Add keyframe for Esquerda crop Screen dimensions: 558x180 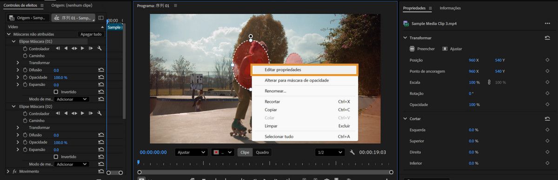click(547, 130)
